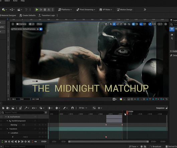Viewport: 177px width, 148px height.
Task: Click the Transition Logic button
Action: (x=47, y=15)
